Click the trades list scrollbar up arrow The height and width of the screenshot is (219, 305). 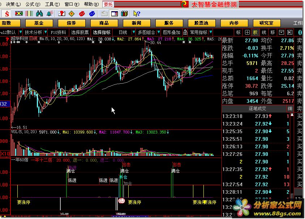pyautogui.click(x=292, y=115)
